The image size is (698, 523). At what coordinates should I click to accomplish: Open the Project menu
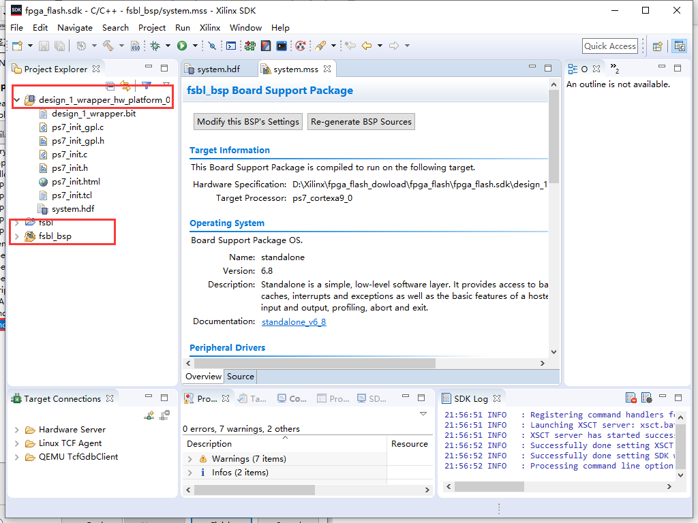[152, 27]
